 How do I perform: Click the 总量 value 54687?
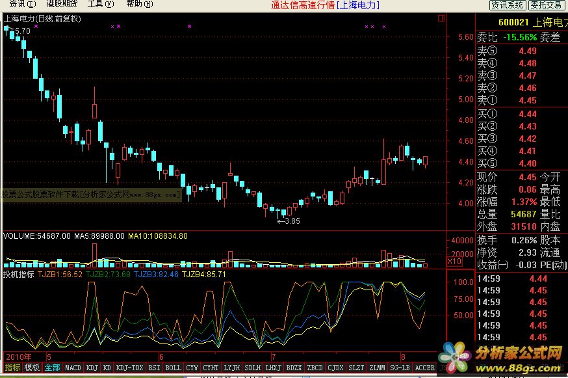[524, 214]
